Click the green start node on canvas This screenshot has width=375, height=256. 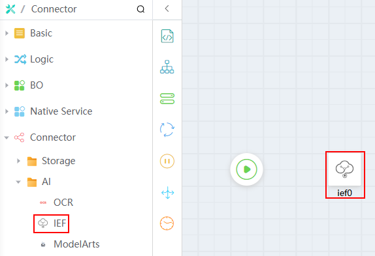point(246,169)
